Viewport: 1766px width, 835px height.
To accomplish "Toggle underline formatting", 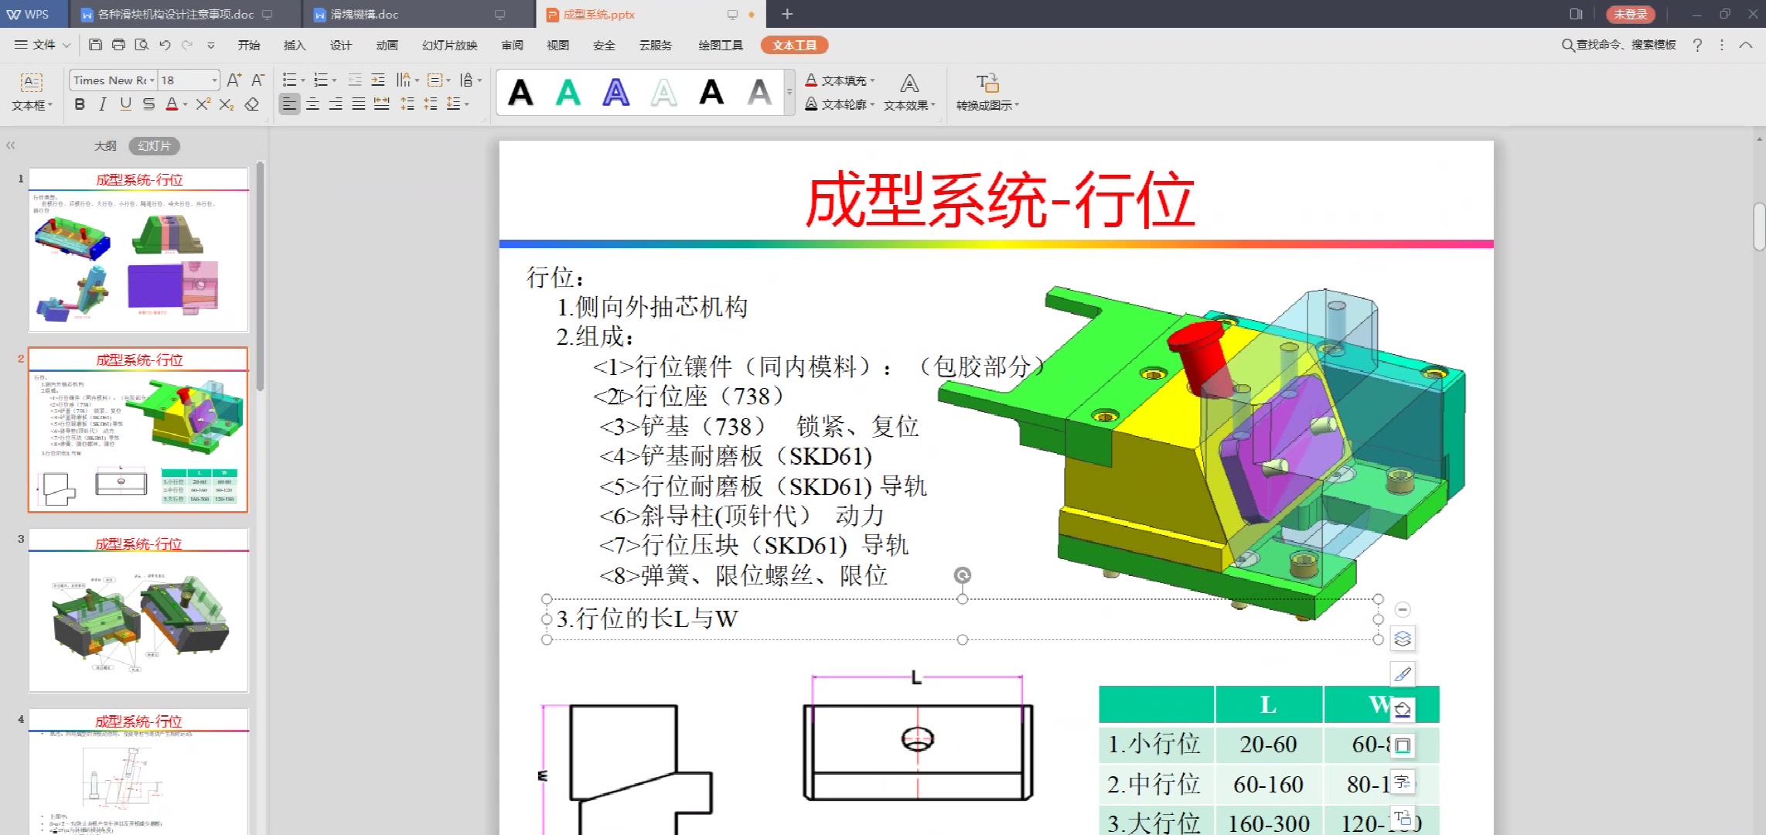I will 124,104.
